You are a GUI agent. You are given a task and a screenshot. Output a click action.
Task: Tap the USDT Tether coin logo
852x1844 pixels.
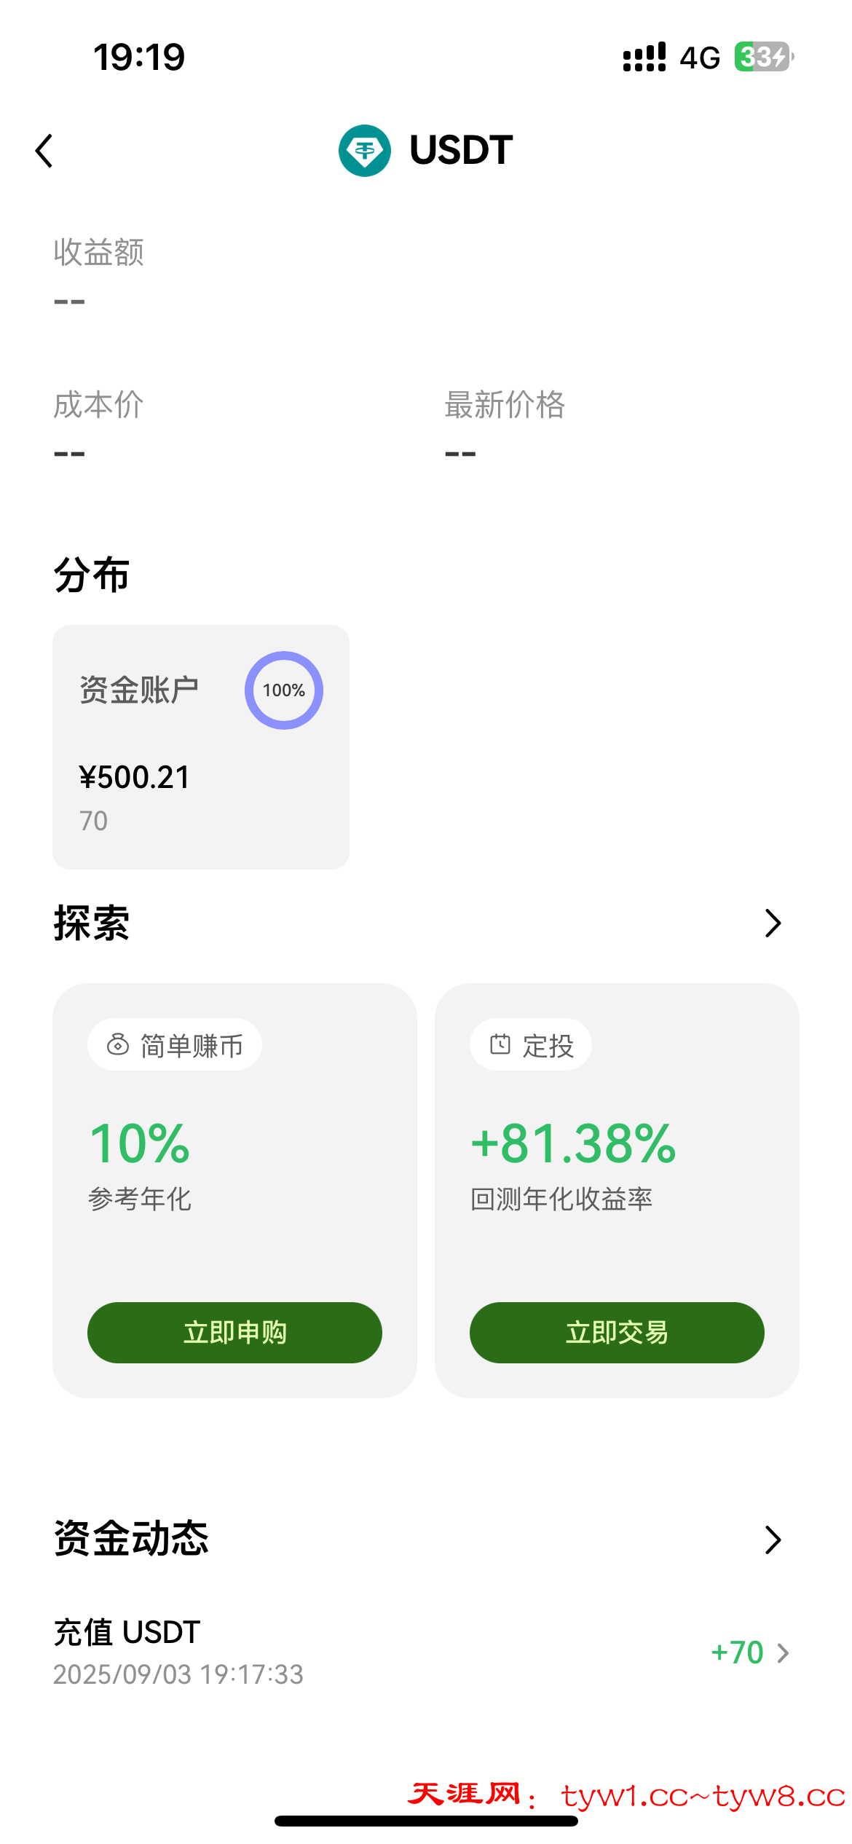click(x=364, y=151)
